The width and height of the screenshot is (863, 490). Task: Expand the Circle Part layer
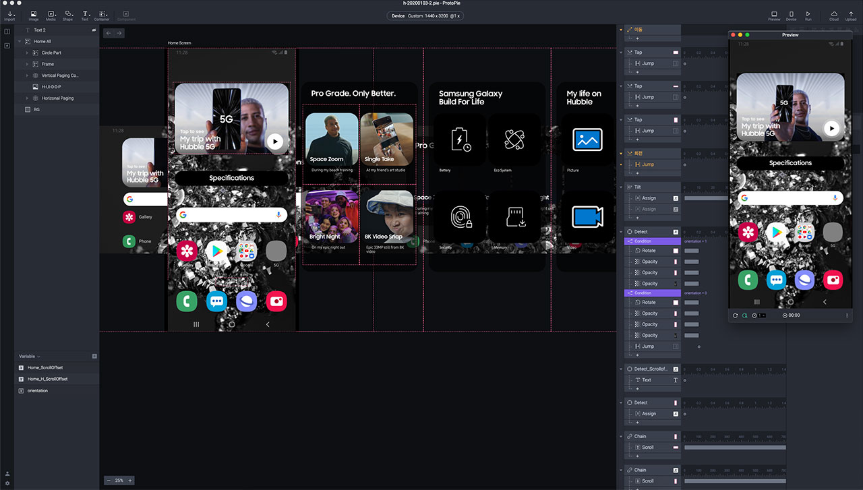(27, 53)
